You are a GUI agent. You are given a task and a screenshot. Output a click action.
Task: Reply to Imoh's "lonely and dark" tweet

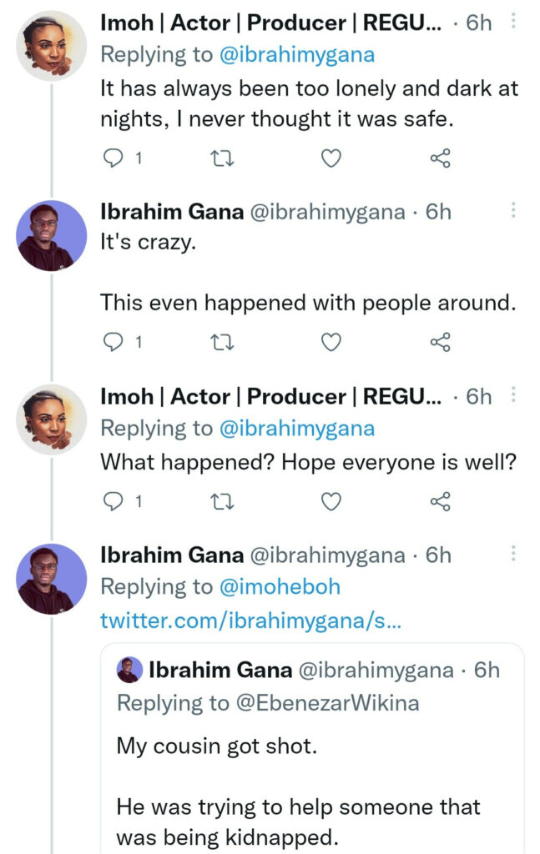click(113, 158)
